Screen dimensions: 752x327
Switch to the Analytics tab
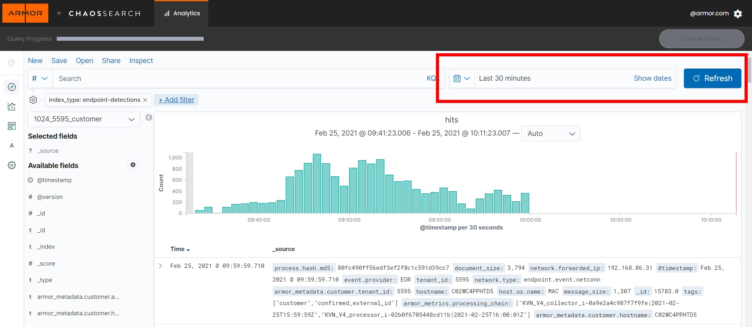coord(182,13)
